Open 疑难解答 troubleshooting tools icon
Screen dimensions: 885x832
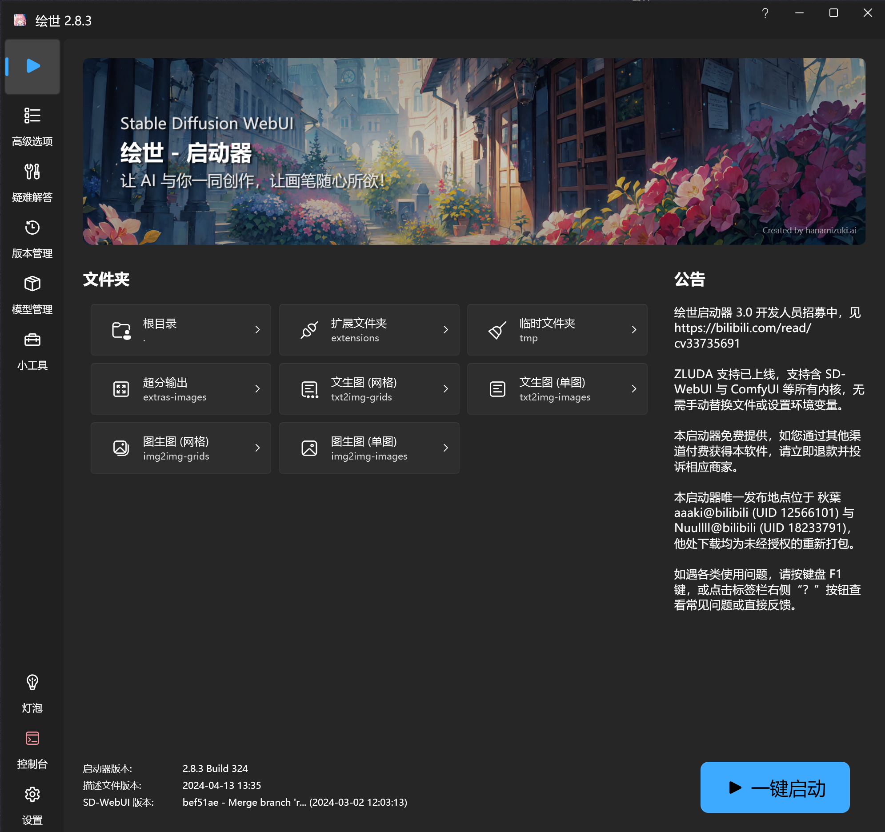pyautogui.click(x=32, y=172)
